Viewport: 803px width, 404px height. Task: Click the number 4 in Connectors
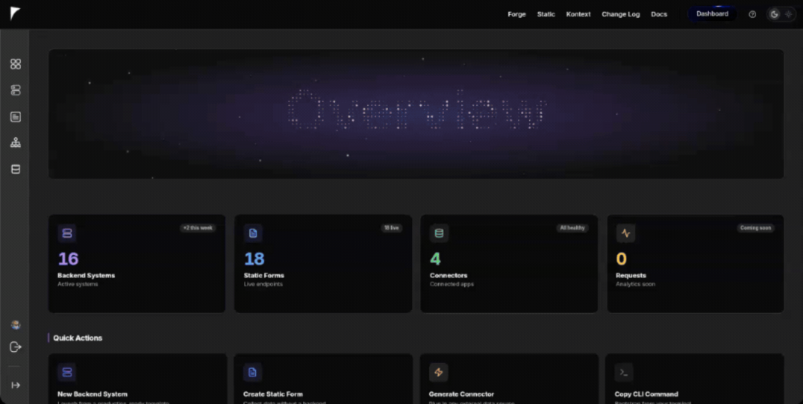[435, 259]
